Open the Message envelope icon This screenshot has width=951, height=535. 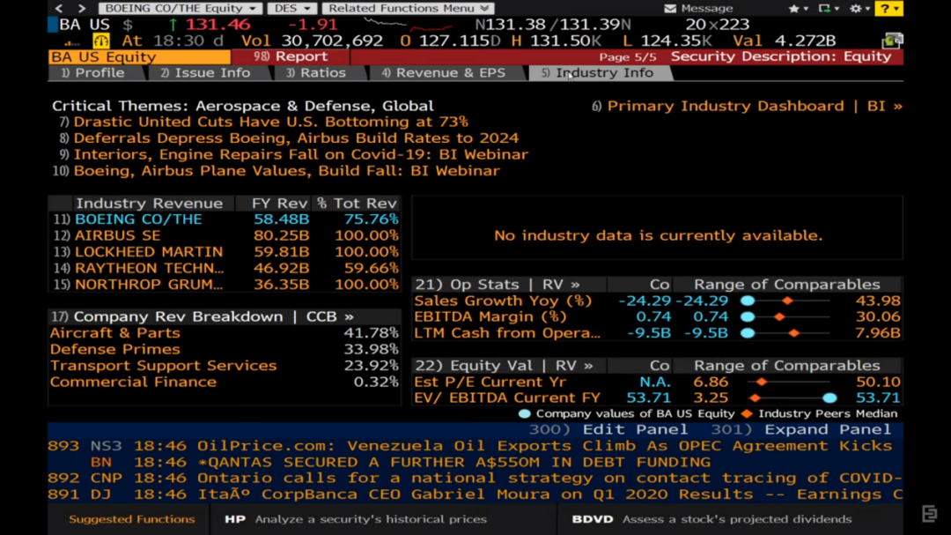click(669, 9)
